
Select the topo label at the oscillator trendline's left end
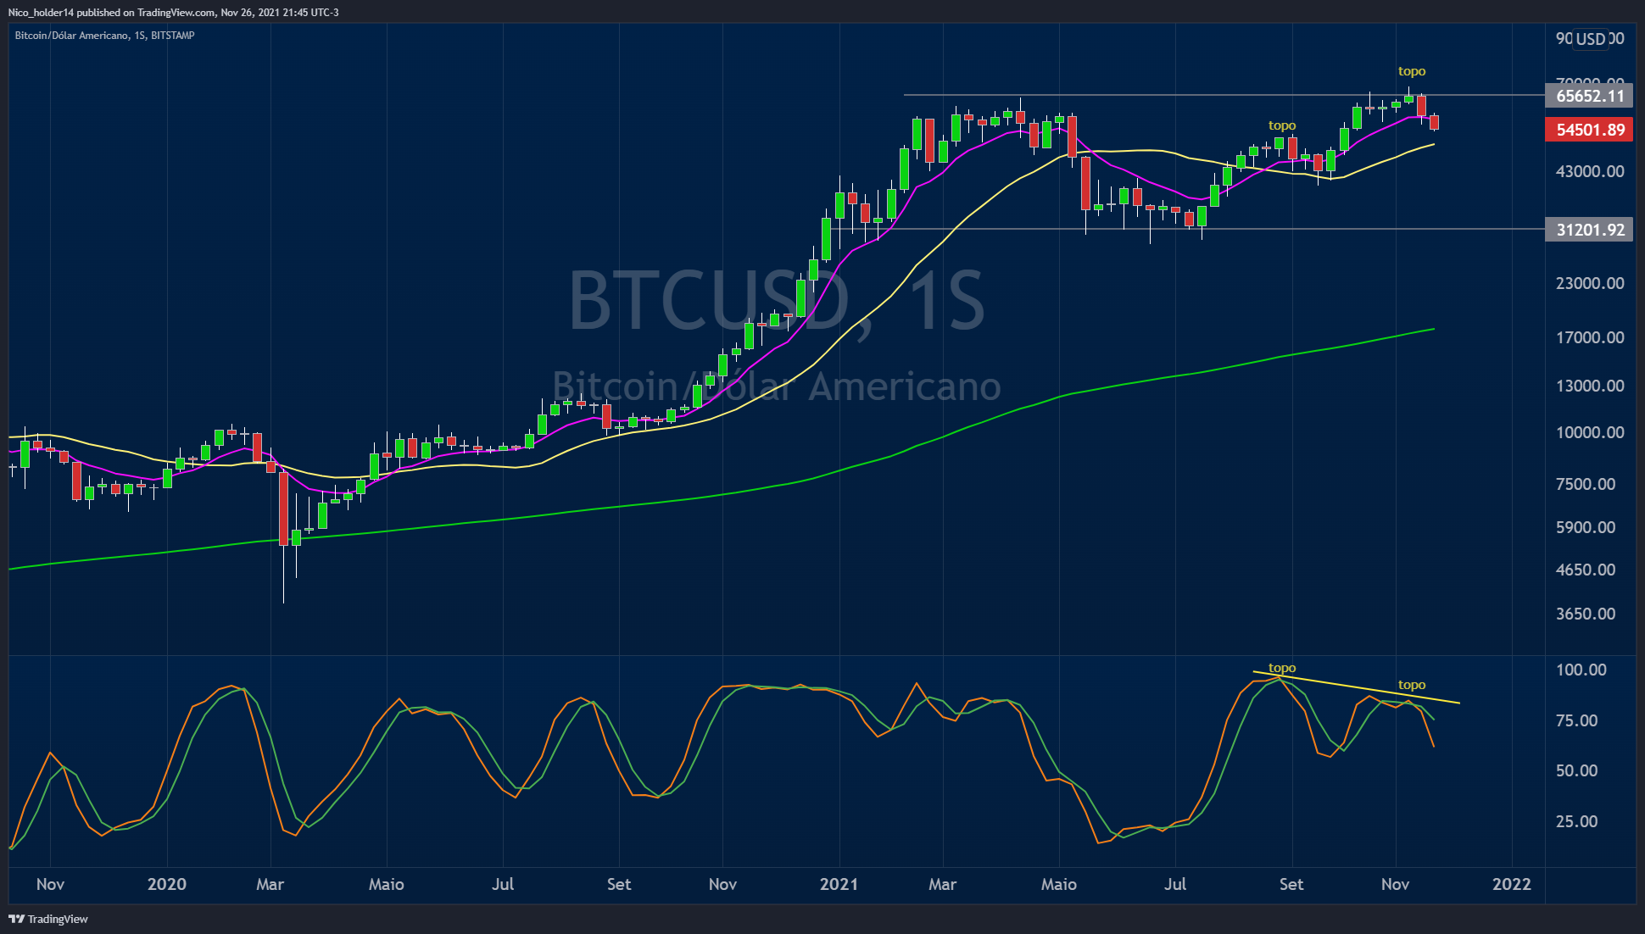(1282, 668)
